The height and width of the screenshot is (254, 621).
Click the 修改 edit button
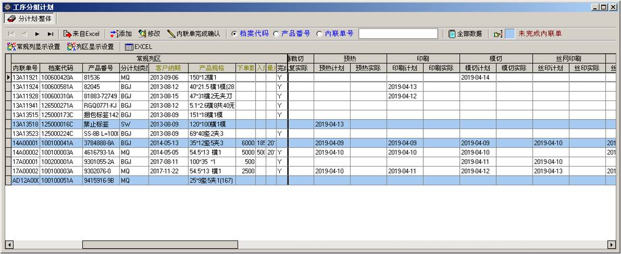tap(149, 34)
